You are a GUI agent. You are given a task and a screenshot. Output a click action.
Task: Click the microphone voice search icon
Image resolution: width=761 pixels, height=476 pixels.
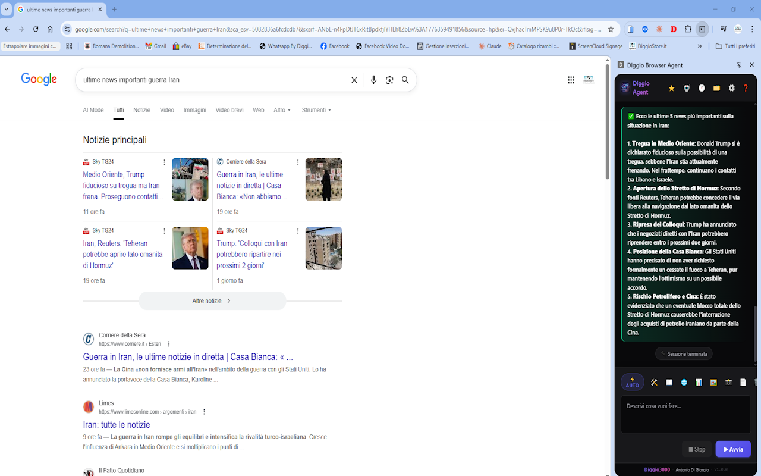pyautogui.click(x=373, y=80)
